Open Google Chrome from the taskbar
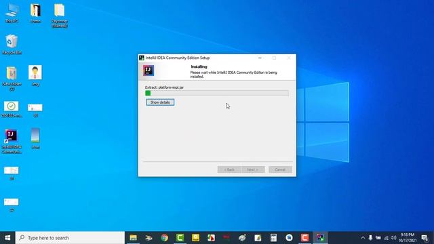 tap(164, 238)
